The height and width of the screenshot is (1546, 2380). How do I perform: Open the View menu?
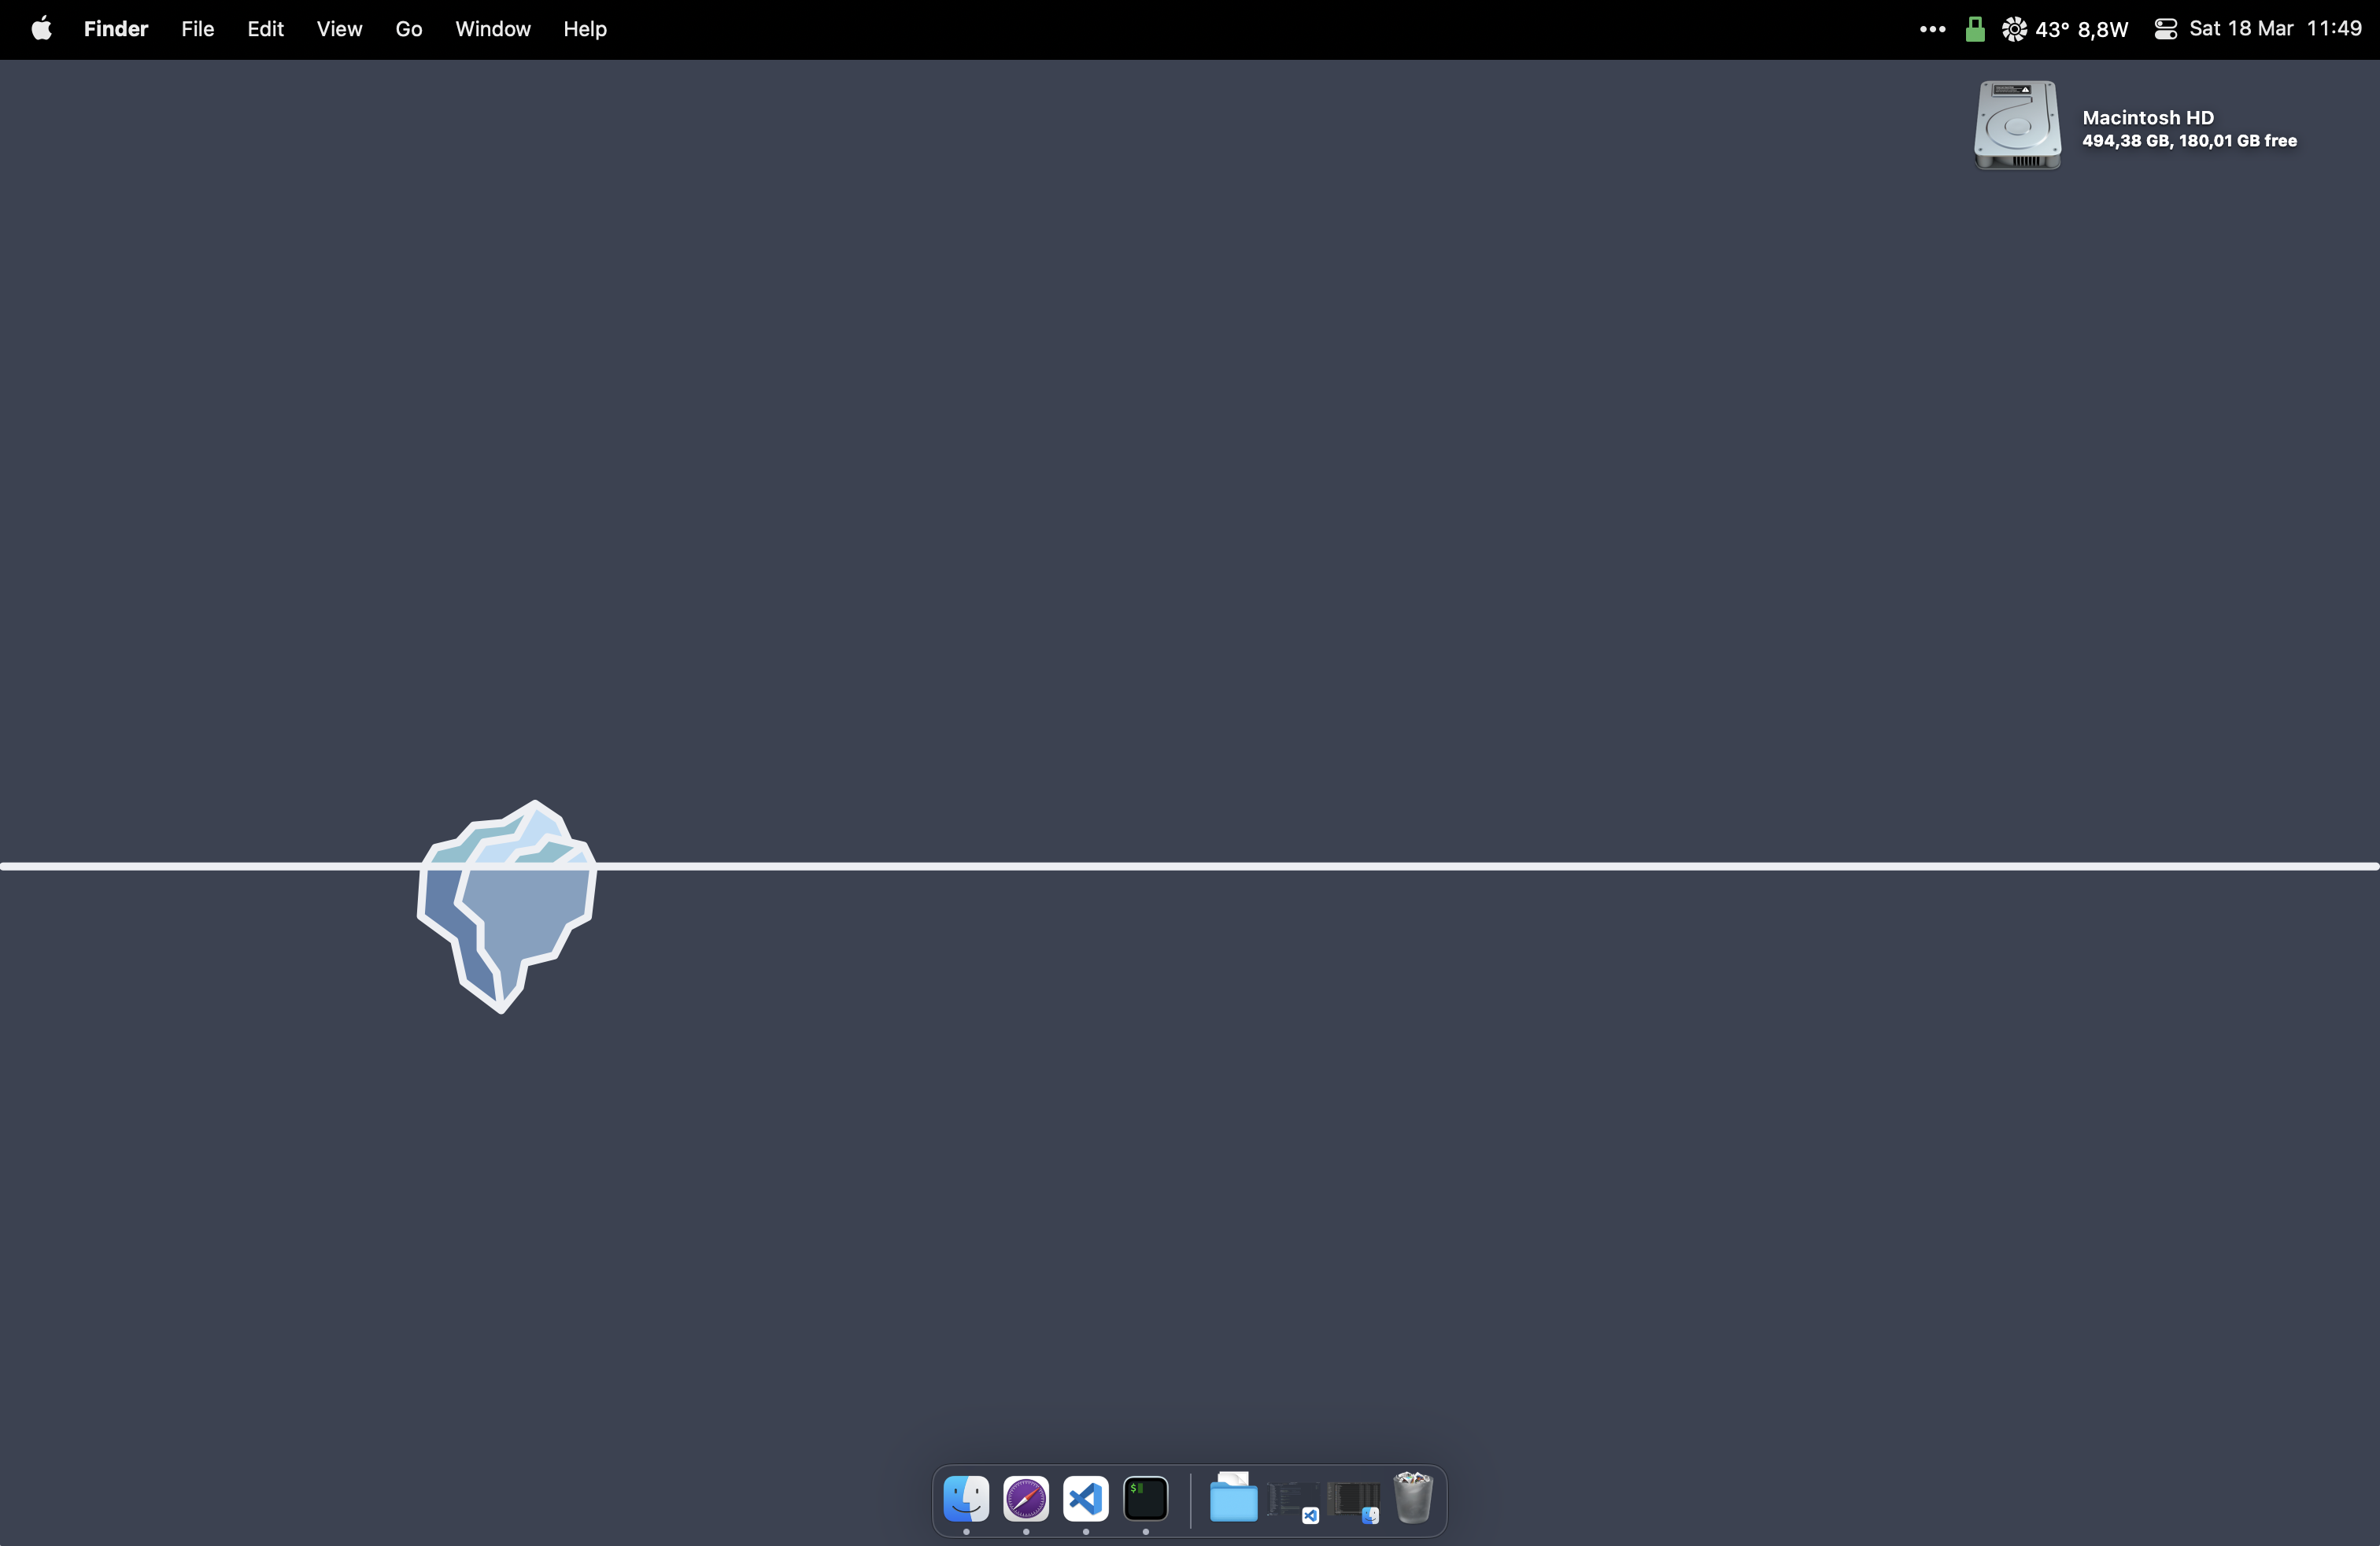pos(339,29)
